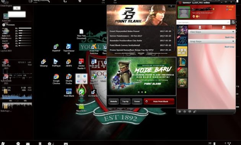Select the top game icon in Garena sidebar

pos(182,30)
